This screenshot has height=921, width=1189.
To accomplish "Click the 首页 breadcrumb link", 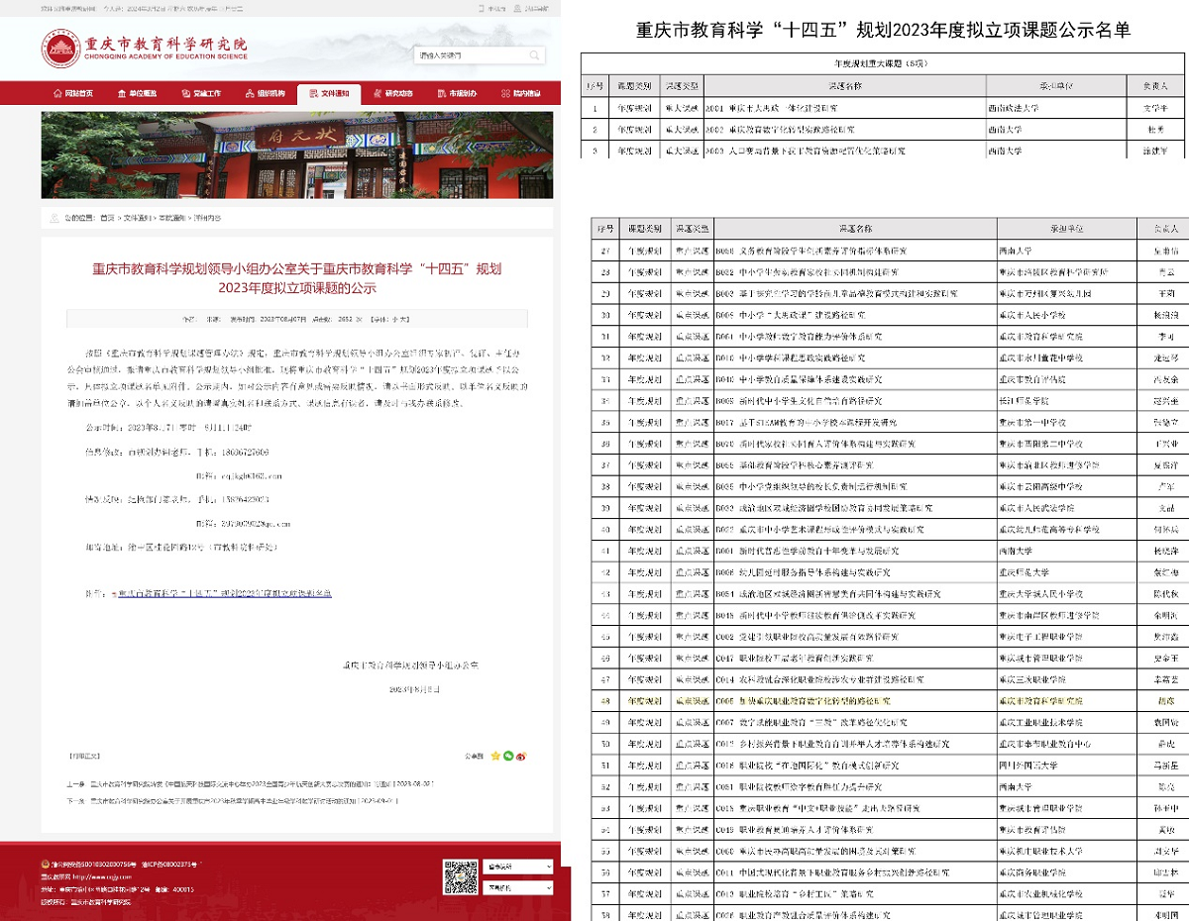I will coord(106,217).
